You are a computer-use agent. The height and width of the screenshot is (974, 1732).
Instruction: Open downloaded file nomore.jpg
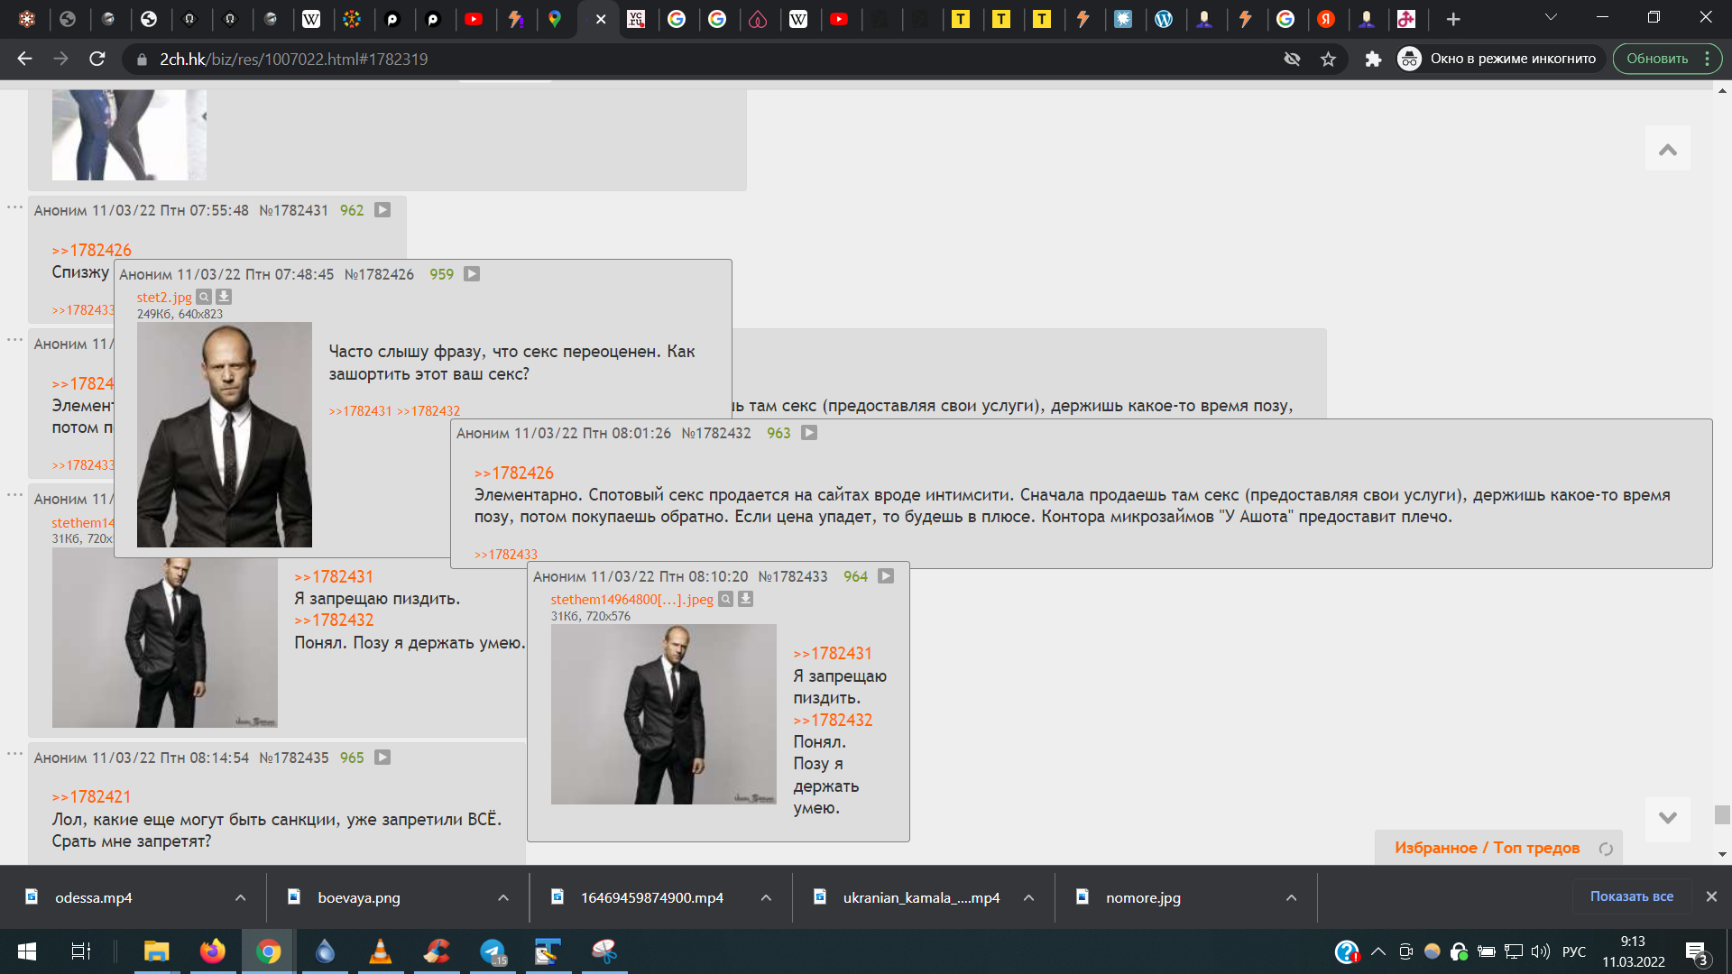1143,897
